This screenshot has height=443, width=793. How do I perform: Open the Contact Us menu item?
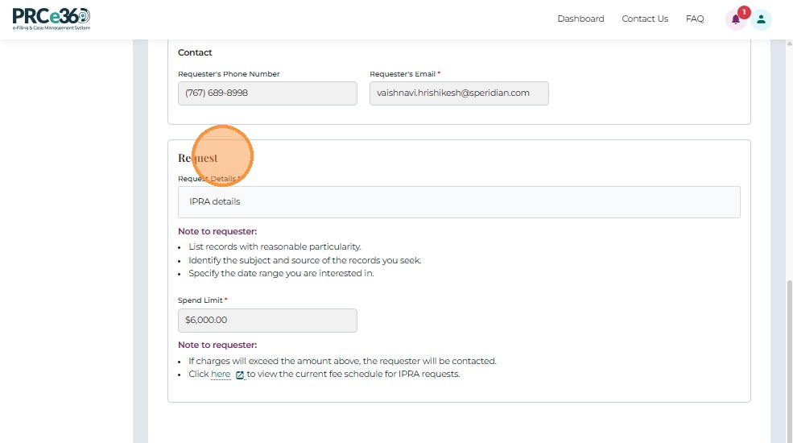pos(645,19)
